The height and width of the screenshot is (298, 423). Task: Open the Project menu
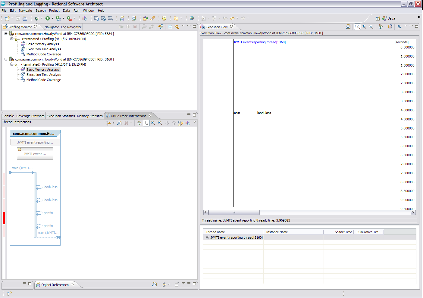[x=54, y=11]
